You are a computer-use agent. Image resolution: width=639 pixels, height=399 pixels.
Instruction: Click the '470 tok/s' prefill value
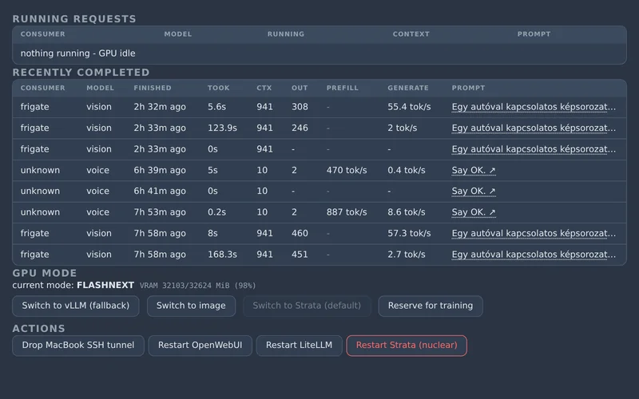pyautogui.click(x=347, y=171)
